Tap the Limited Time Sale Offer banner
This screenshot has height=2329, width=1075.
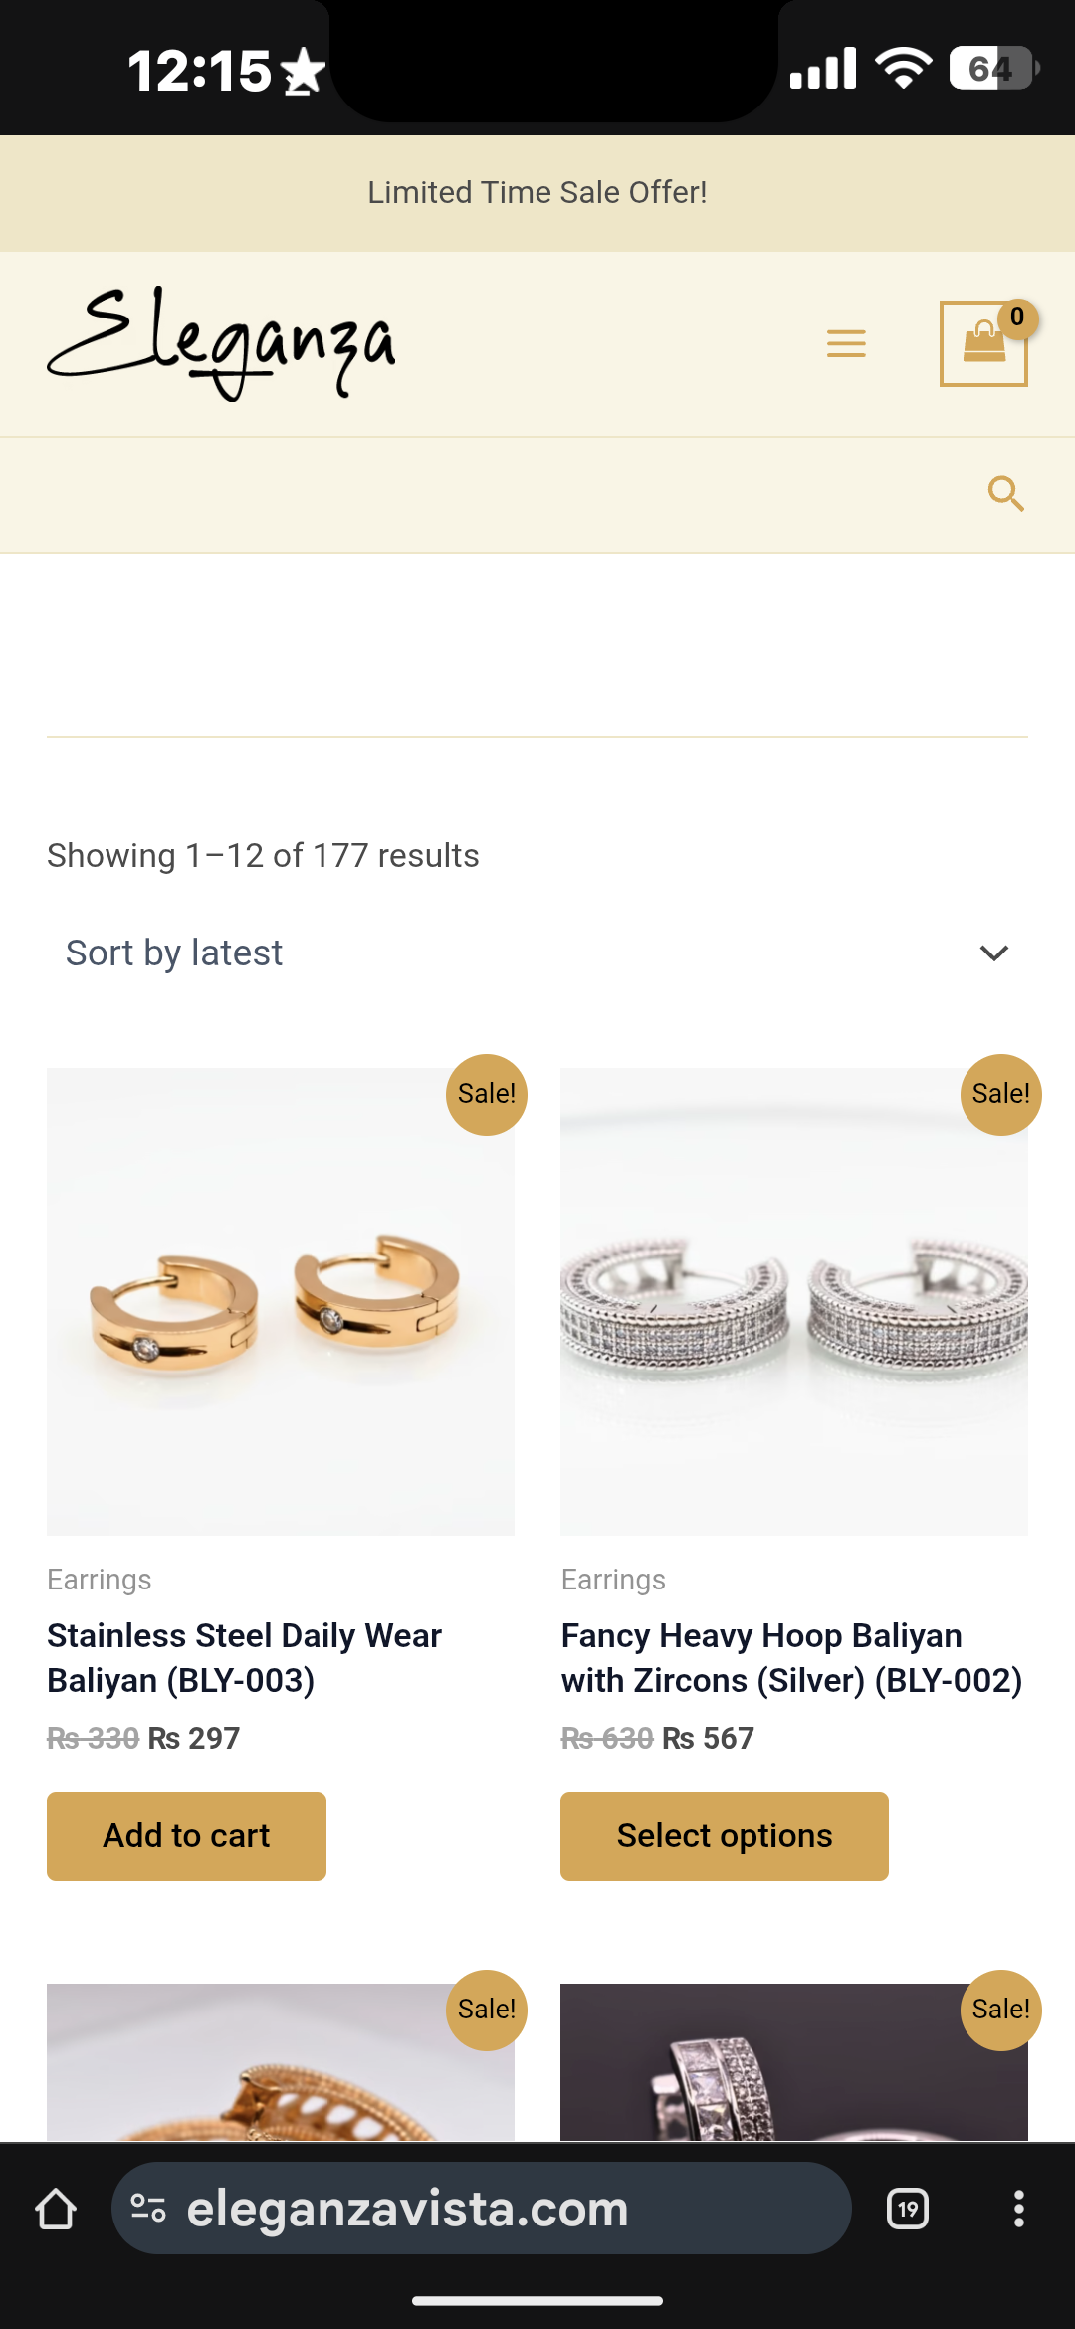point(537,192)
